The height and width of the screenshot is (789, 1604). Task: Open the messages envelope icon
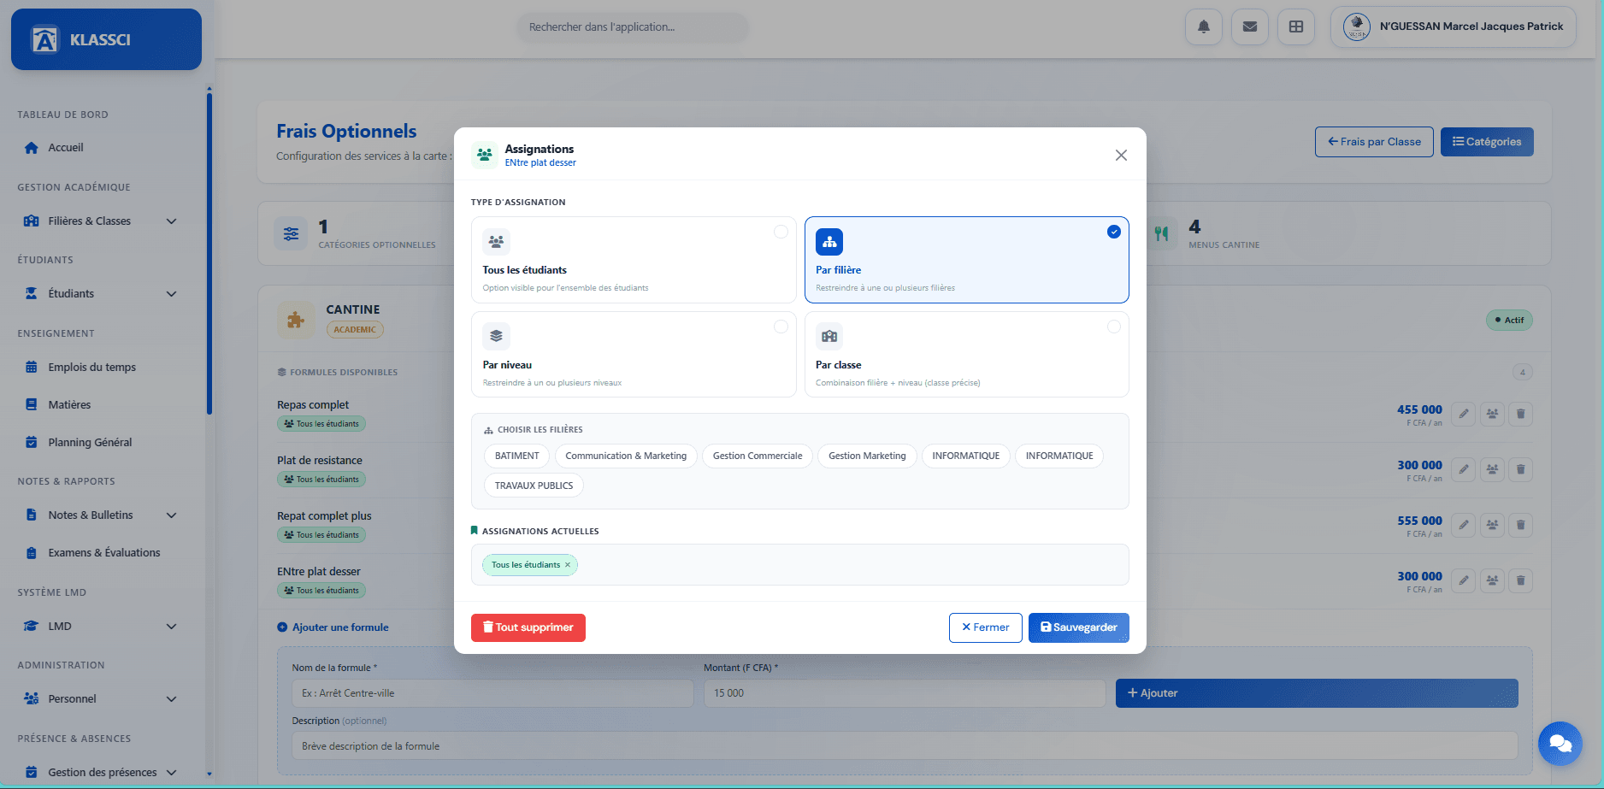point(1249,26)
